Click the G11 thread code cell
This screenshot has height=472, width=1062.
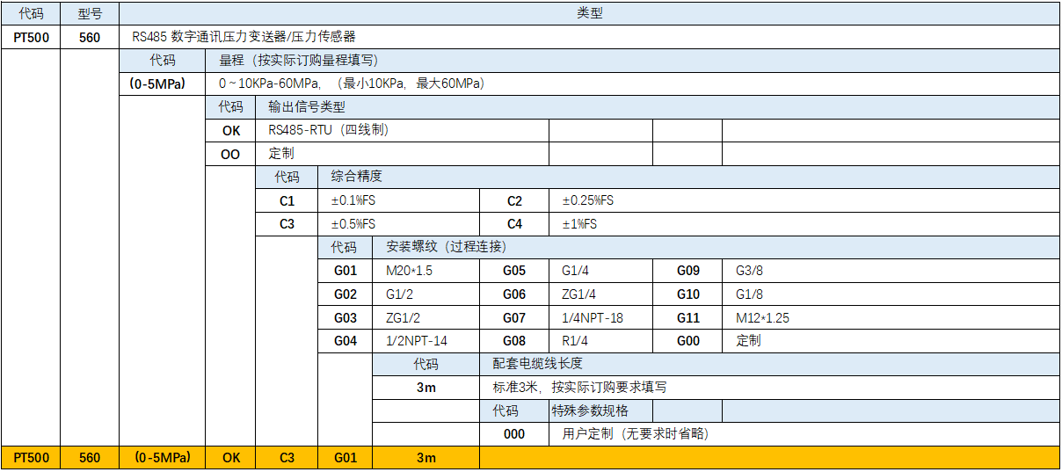click(x=688, y=317)
